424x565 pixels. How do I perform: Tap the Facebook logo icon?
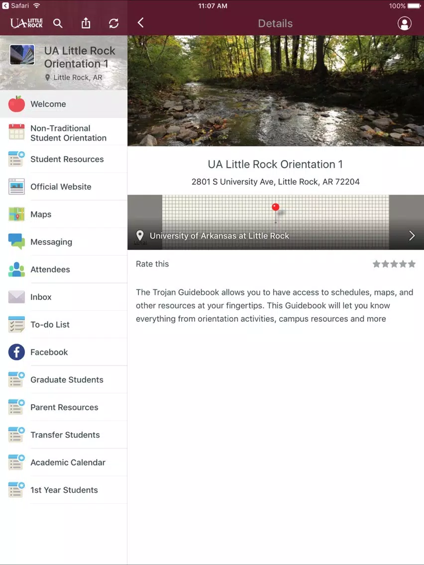click(16, 352)
